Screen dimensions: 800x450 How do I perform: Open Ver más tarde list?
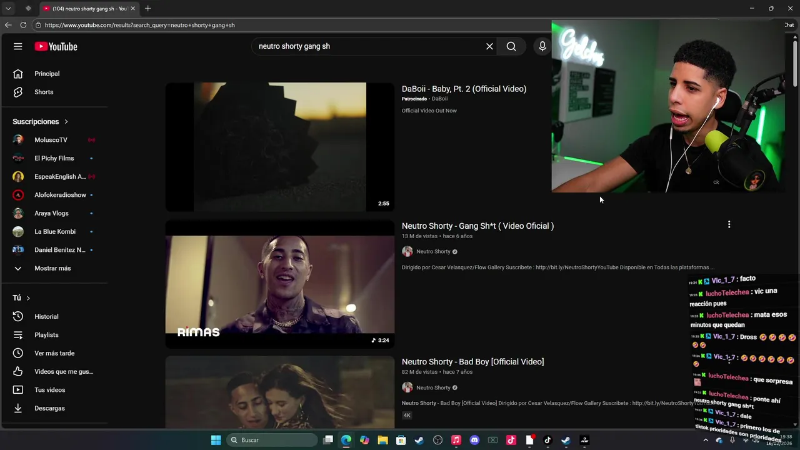pos(54,353)
